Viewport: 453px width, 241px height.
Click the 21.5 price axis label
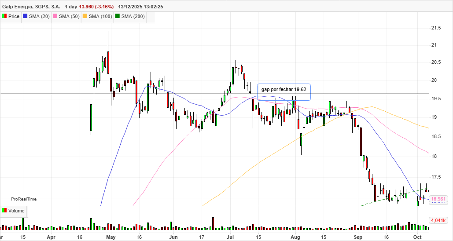(436, 28)
